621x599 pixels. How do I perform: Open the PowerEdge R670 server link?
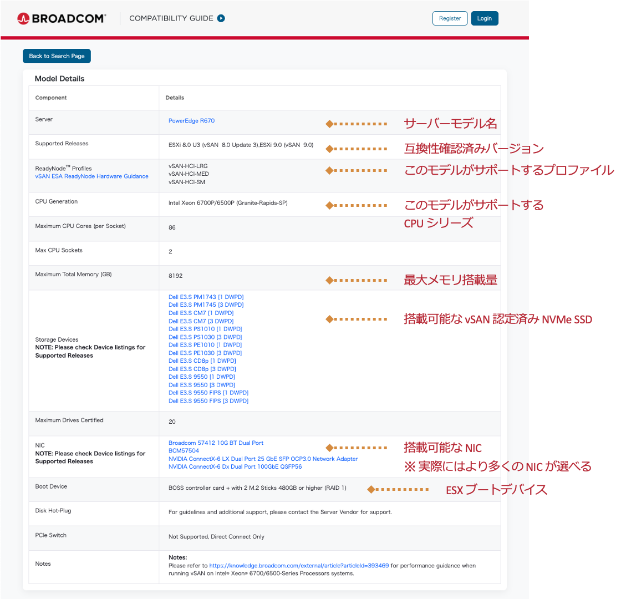(191, 120)
